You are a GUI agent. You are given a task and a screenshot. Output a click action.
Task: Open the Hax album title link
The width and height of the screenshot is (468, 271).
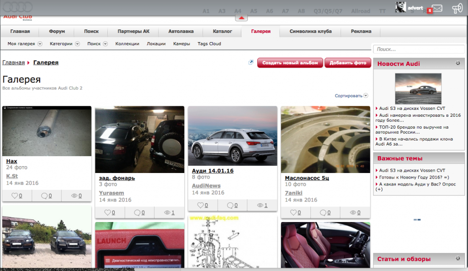tap(11, 161)
